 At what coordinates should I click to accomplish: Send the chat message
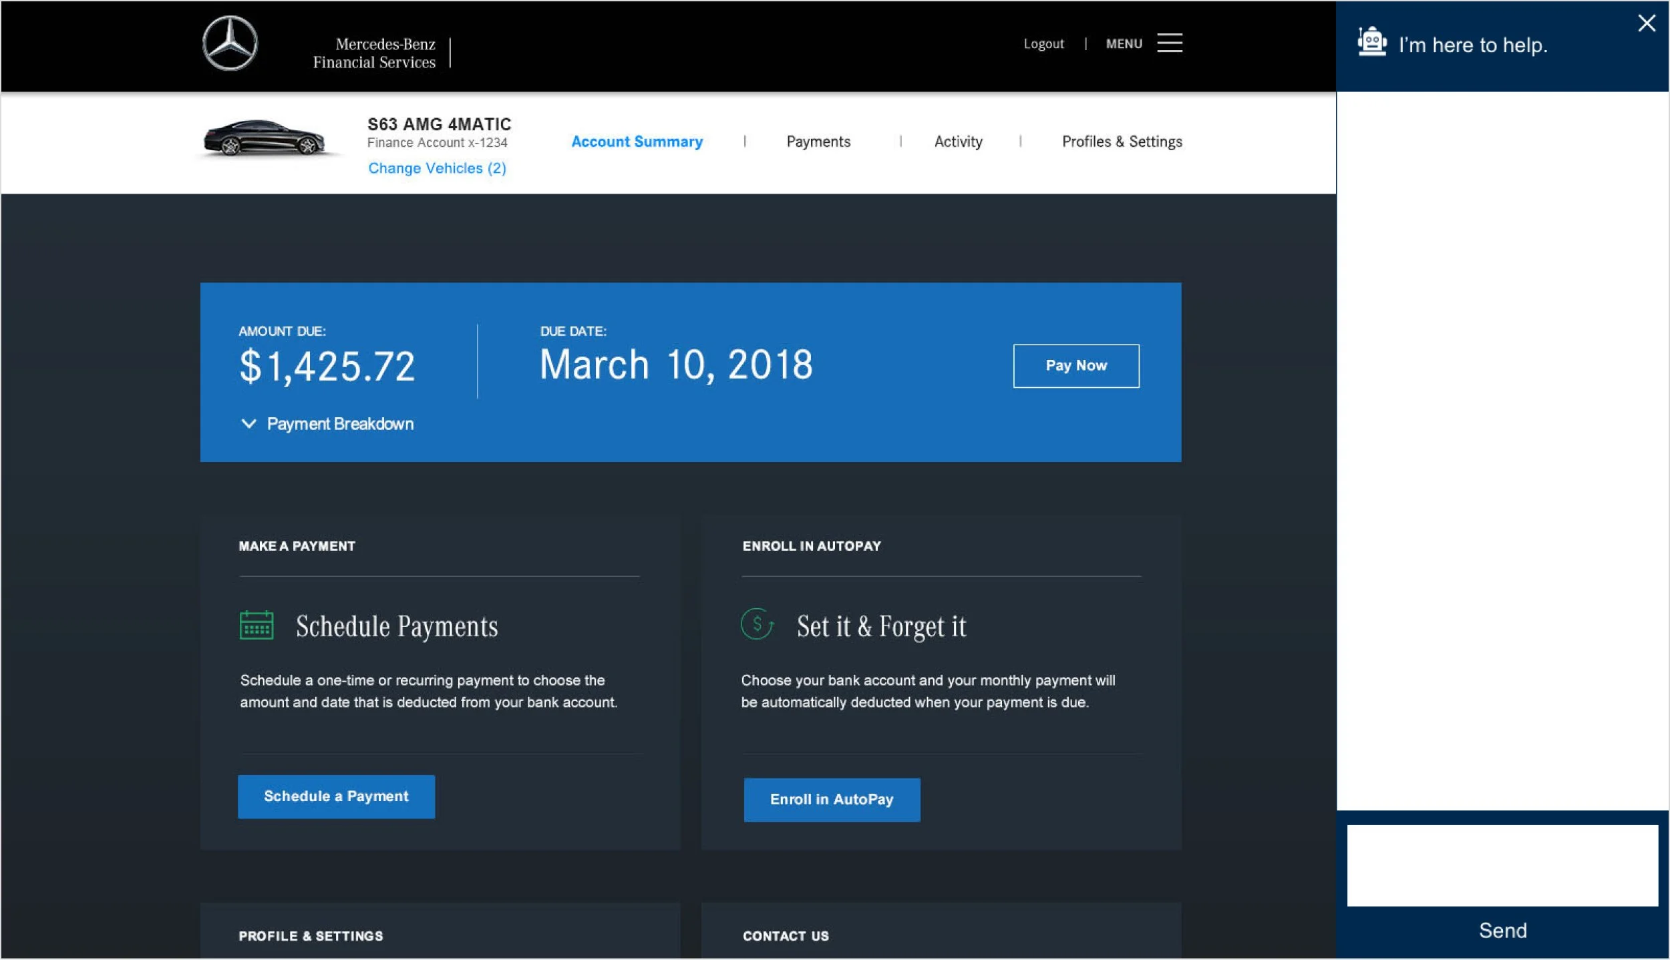click(x=1503, y=931)
